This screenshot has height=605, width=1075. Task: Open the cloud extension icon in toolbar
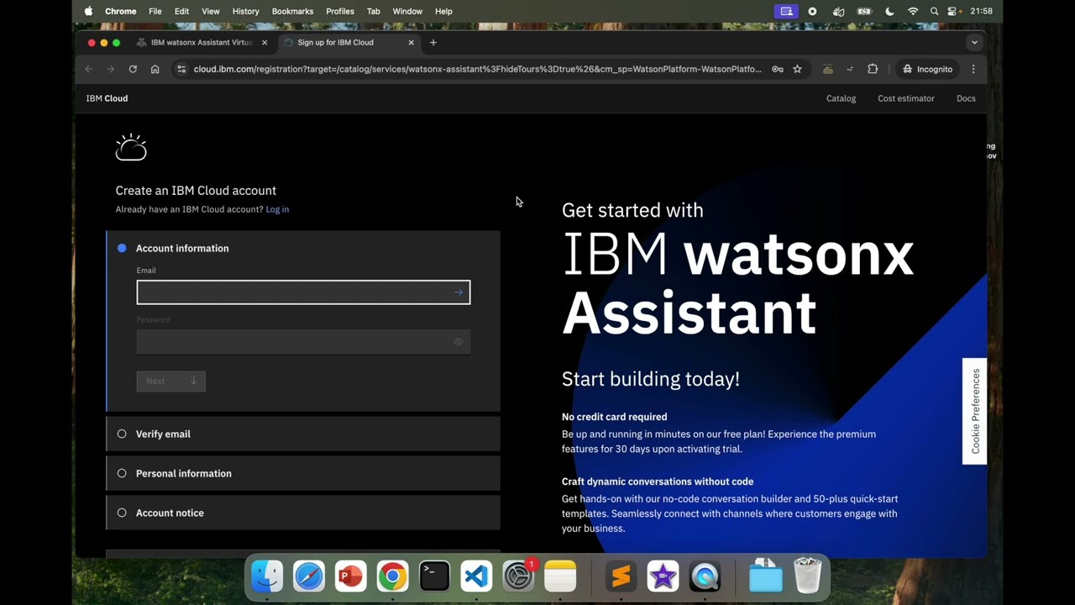click(827, 69)
